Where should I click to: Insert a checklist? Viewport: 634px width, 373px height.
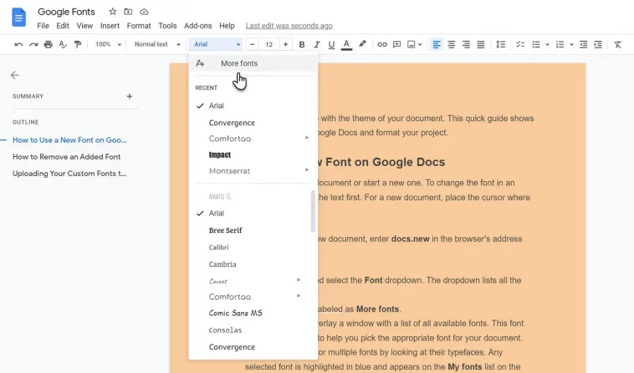(x=520, y=44)
